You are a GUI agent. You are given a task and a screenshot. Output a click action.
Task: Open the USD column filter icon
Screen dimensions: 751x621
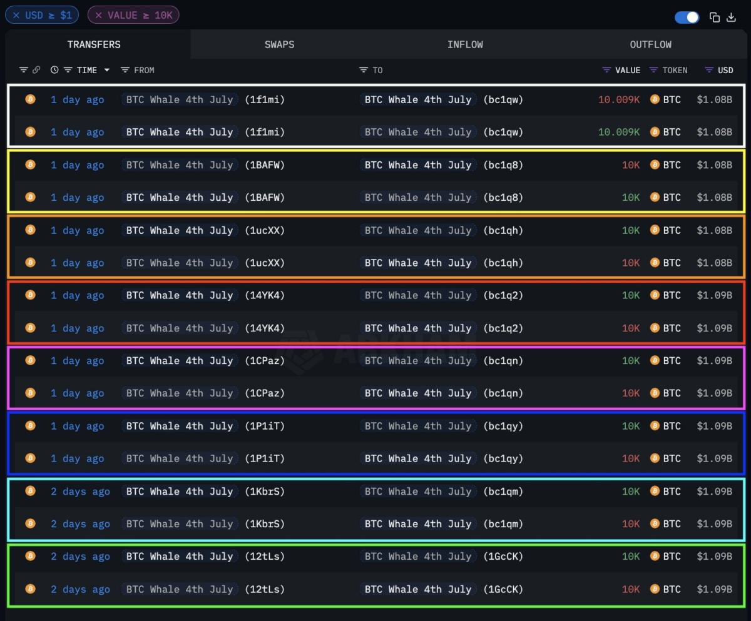(x=708, y=70)
